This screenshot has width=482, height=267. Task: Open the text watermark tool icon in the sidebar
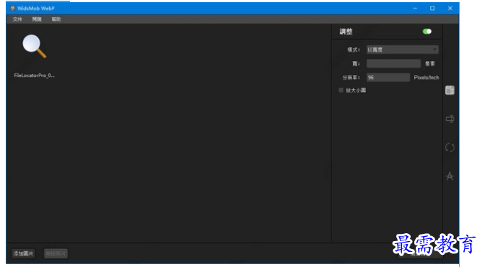450,176
